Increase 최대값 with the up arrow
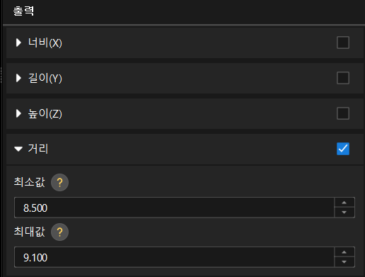This screenshot has width=365, height=277. 344,252
